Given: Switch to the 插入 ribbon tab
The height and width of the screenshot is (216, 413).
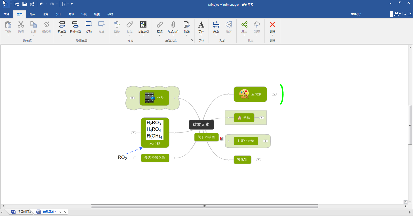Looking at the screenshot, I should (x=32, y=14).
